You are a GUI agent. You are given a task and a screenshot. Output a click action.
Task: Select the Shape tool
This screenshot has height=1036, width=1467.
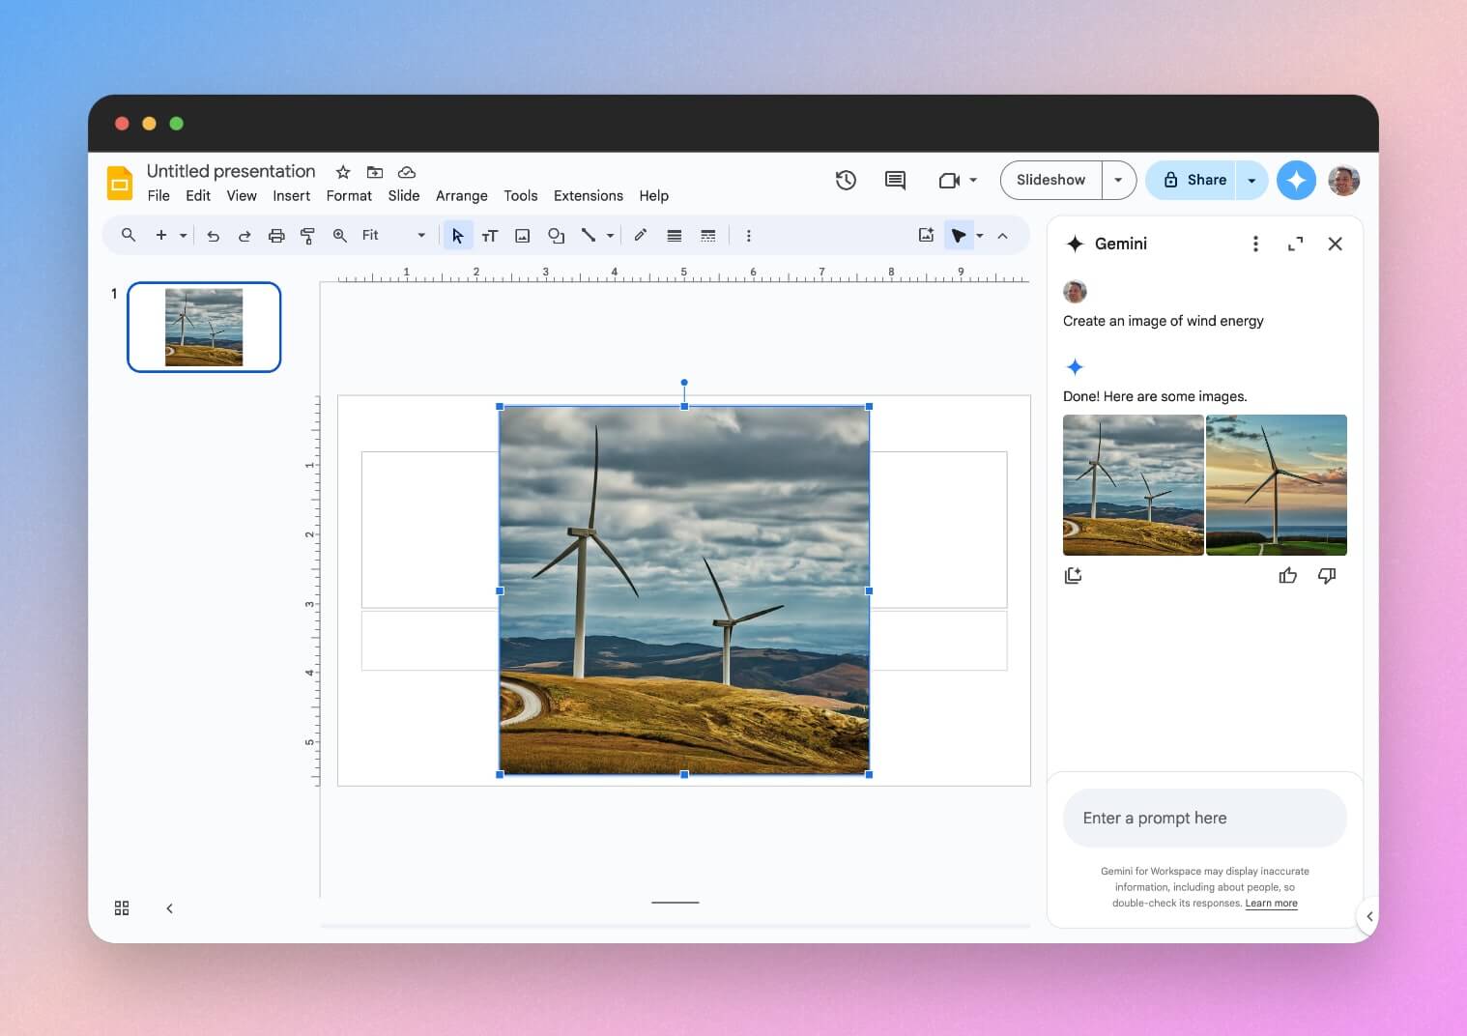(556, 235)
